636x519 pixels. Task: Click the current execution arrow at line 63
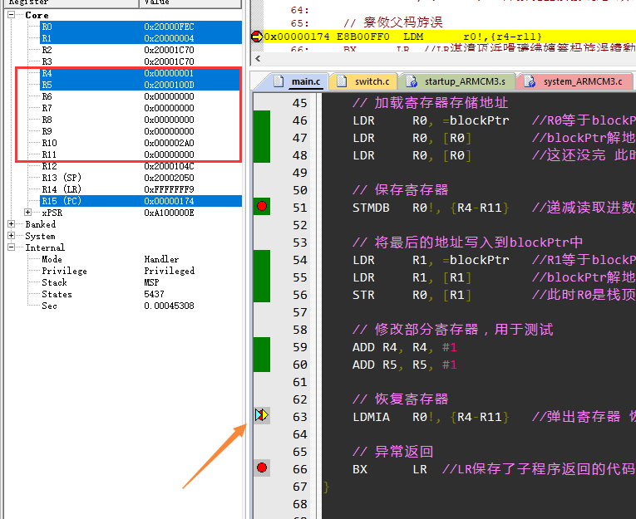262,415
